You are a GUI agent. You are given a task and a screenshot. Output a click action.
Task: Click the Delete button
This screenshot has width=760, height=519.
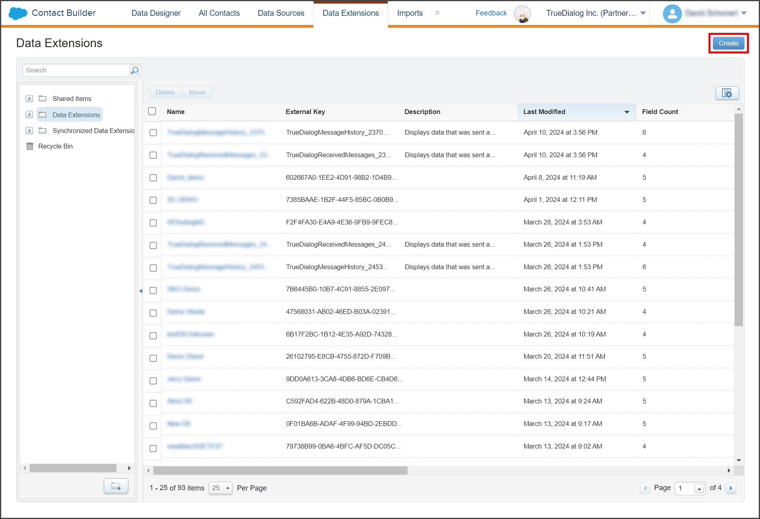pyautogui.click(x=165, y=92)
